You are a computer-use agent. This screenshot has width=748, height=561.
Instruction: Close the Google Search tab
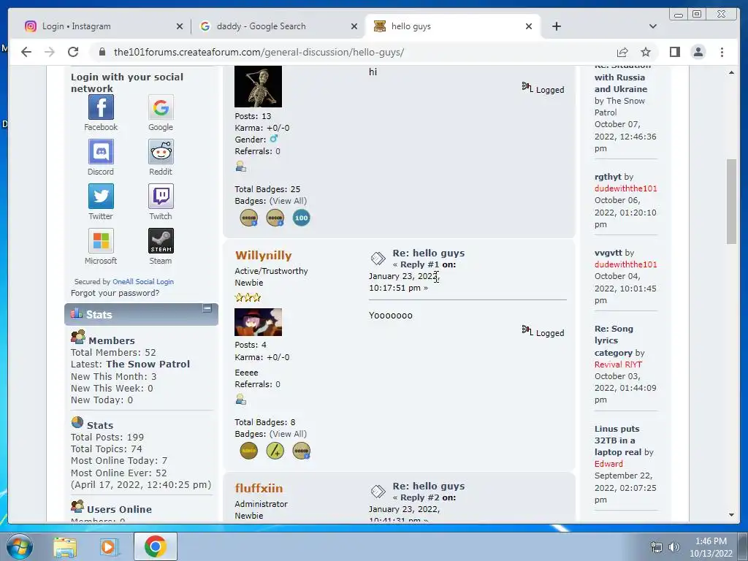click(354, 26)
